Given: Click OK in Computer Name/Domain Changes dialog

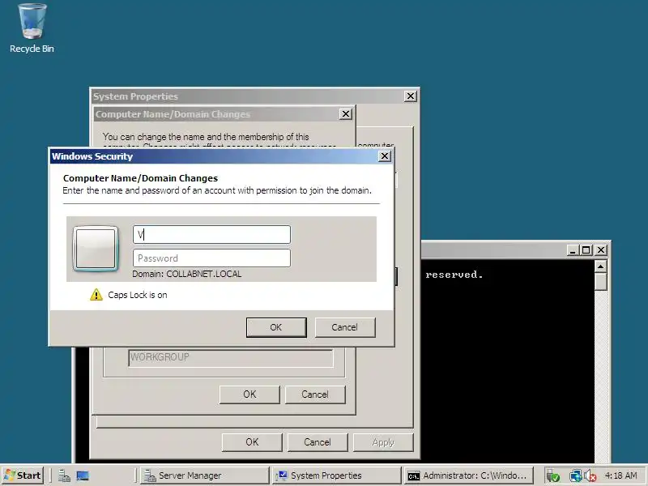Looking at the screenshot, I should (x=249, y=394).
